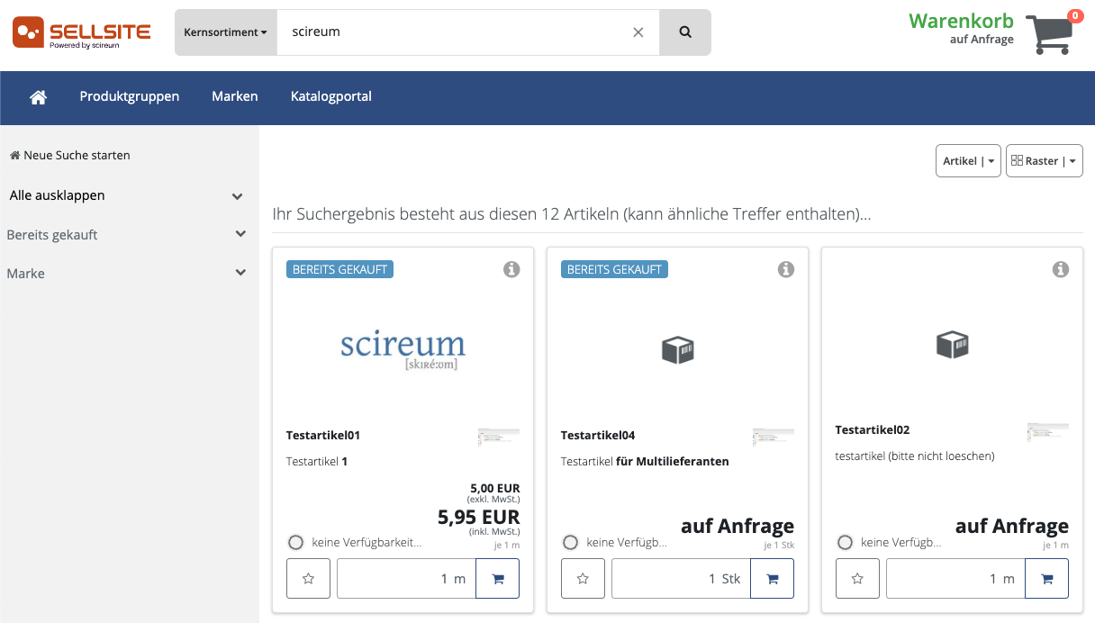Show info icon for Testartikel02
Screen dimensions: 1095x623
[1061, 269]
